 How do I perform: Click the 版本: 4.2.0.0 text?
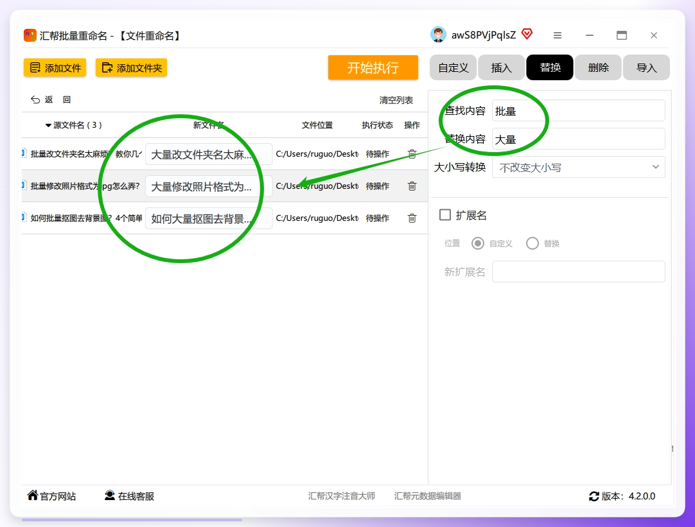pyautogui.click(x=628, y=496)
